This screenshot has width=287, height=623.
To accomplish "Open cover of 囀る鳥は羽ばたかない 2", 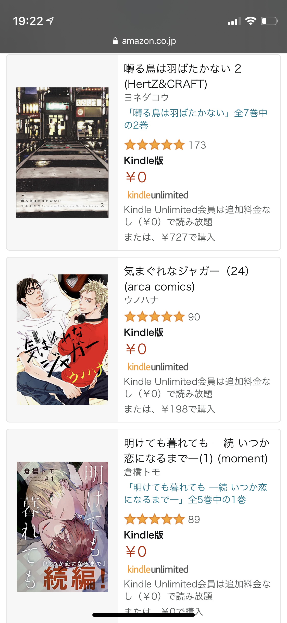I will tap(62, 152).
